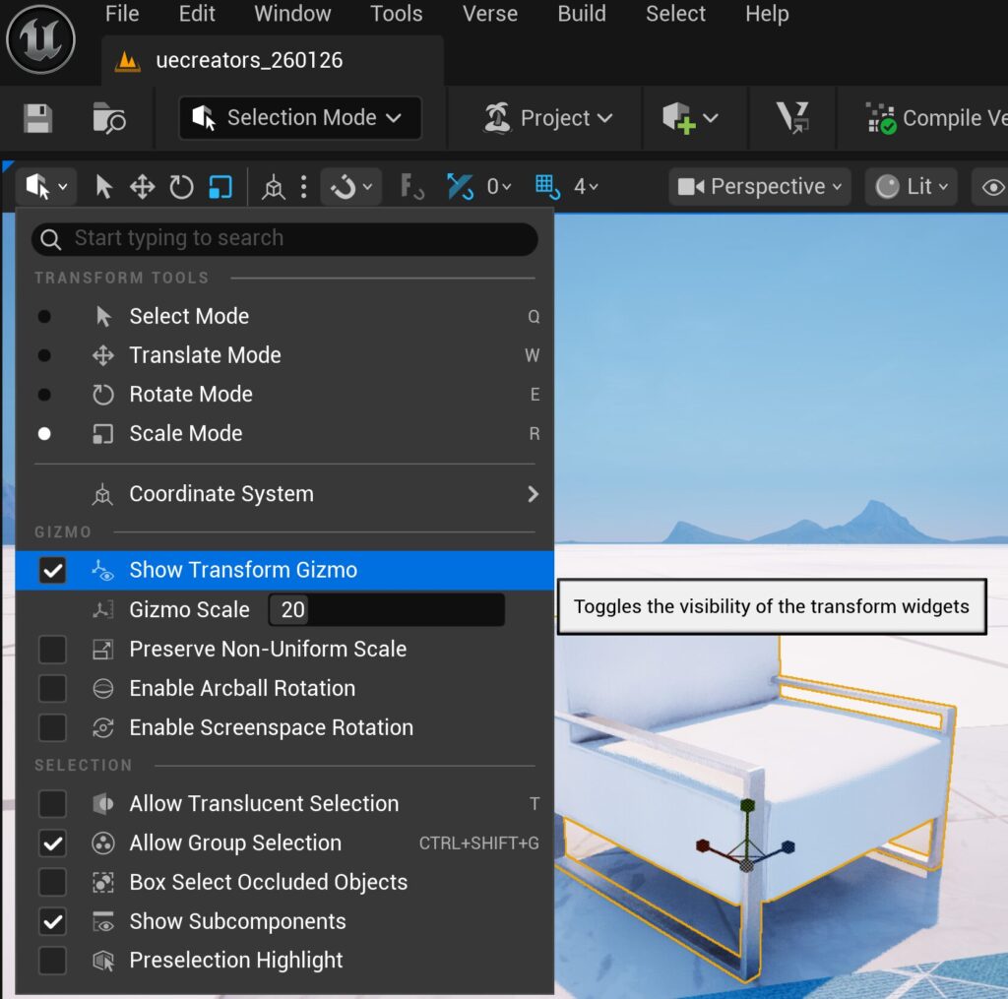Activate the Scale tool icon in the toolbar
Image resolution: width=1008 pixels, height=999 pixels.
[220, 187]
